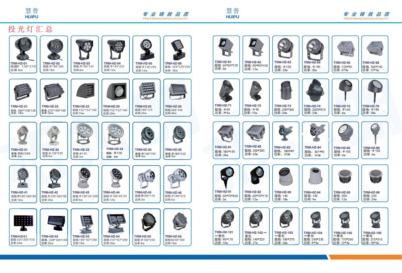Select the TRM-HZ-53 floodlight card
Screen dimensions: 402x273
(85, 227)
